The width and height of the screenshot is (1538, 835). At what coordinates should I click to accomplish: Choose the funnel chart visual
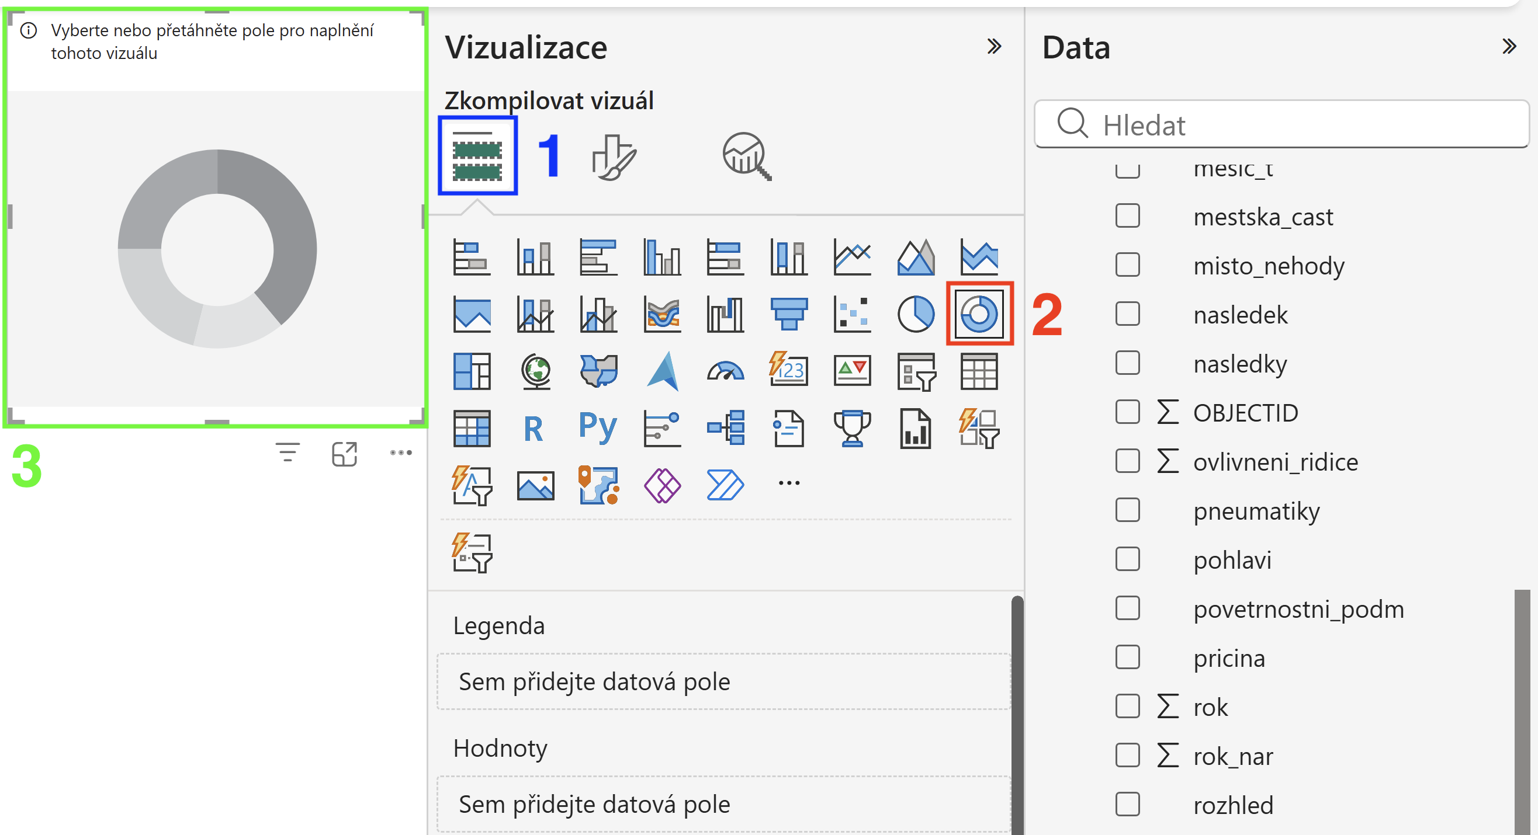[x=789, y=314]
